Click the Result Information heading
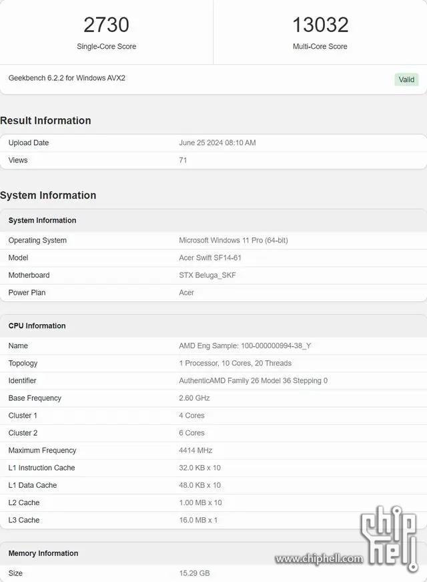427x582 pixels. pos(45,121)
